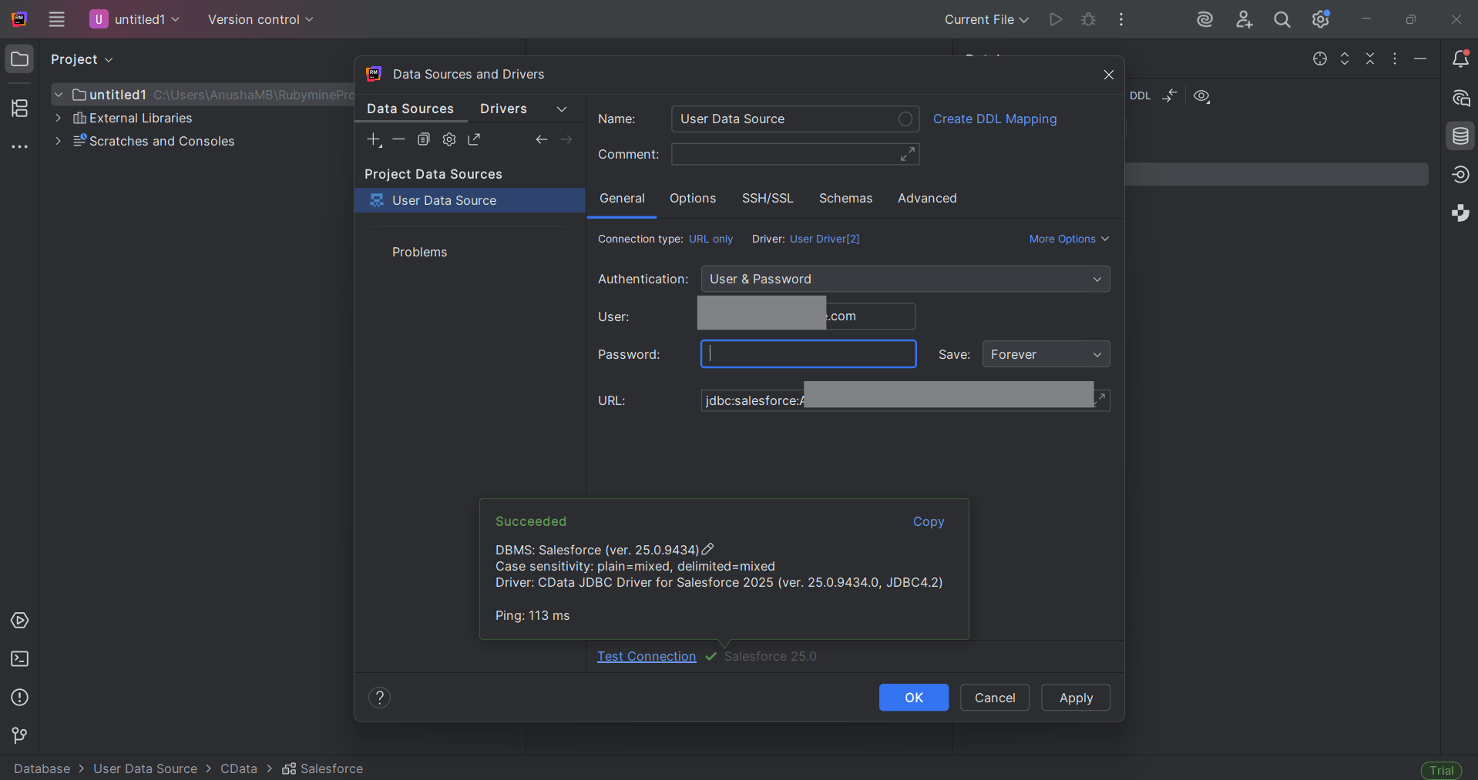Viewport: 1478px width, 780px height.
Task: Add a new data source with the plus icon
Action: click(374, 139)
